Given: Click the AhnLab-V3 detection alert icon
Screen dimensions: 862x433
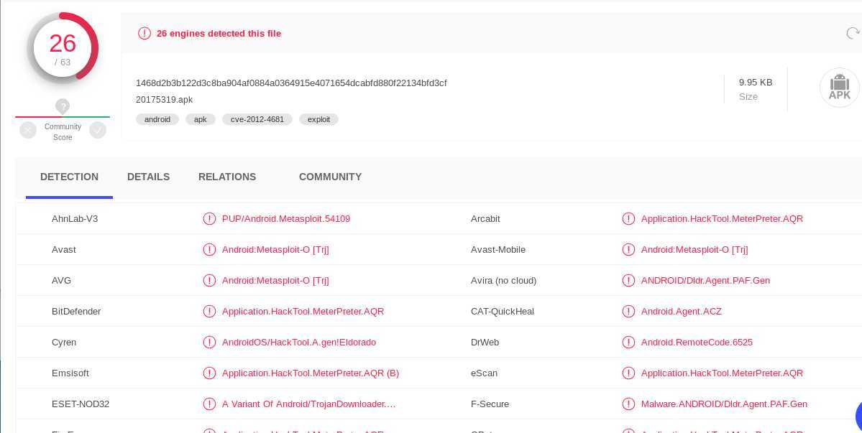Looking at the screenshot, I should click(x=209, y=218).
